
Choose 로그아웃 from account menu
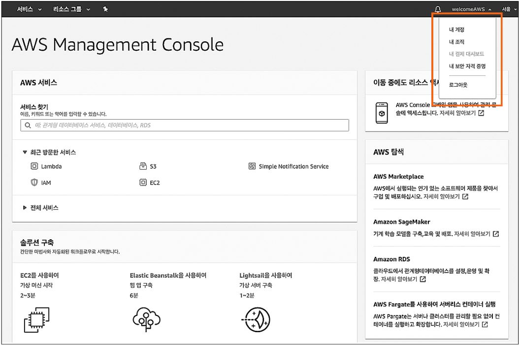tap(458, 85)
